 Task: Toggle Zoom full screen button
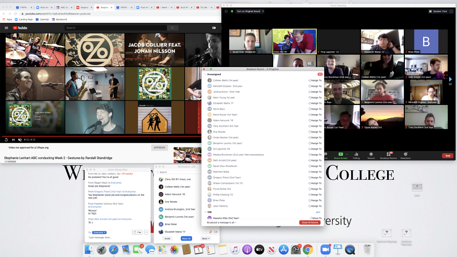tap(451, 11)
